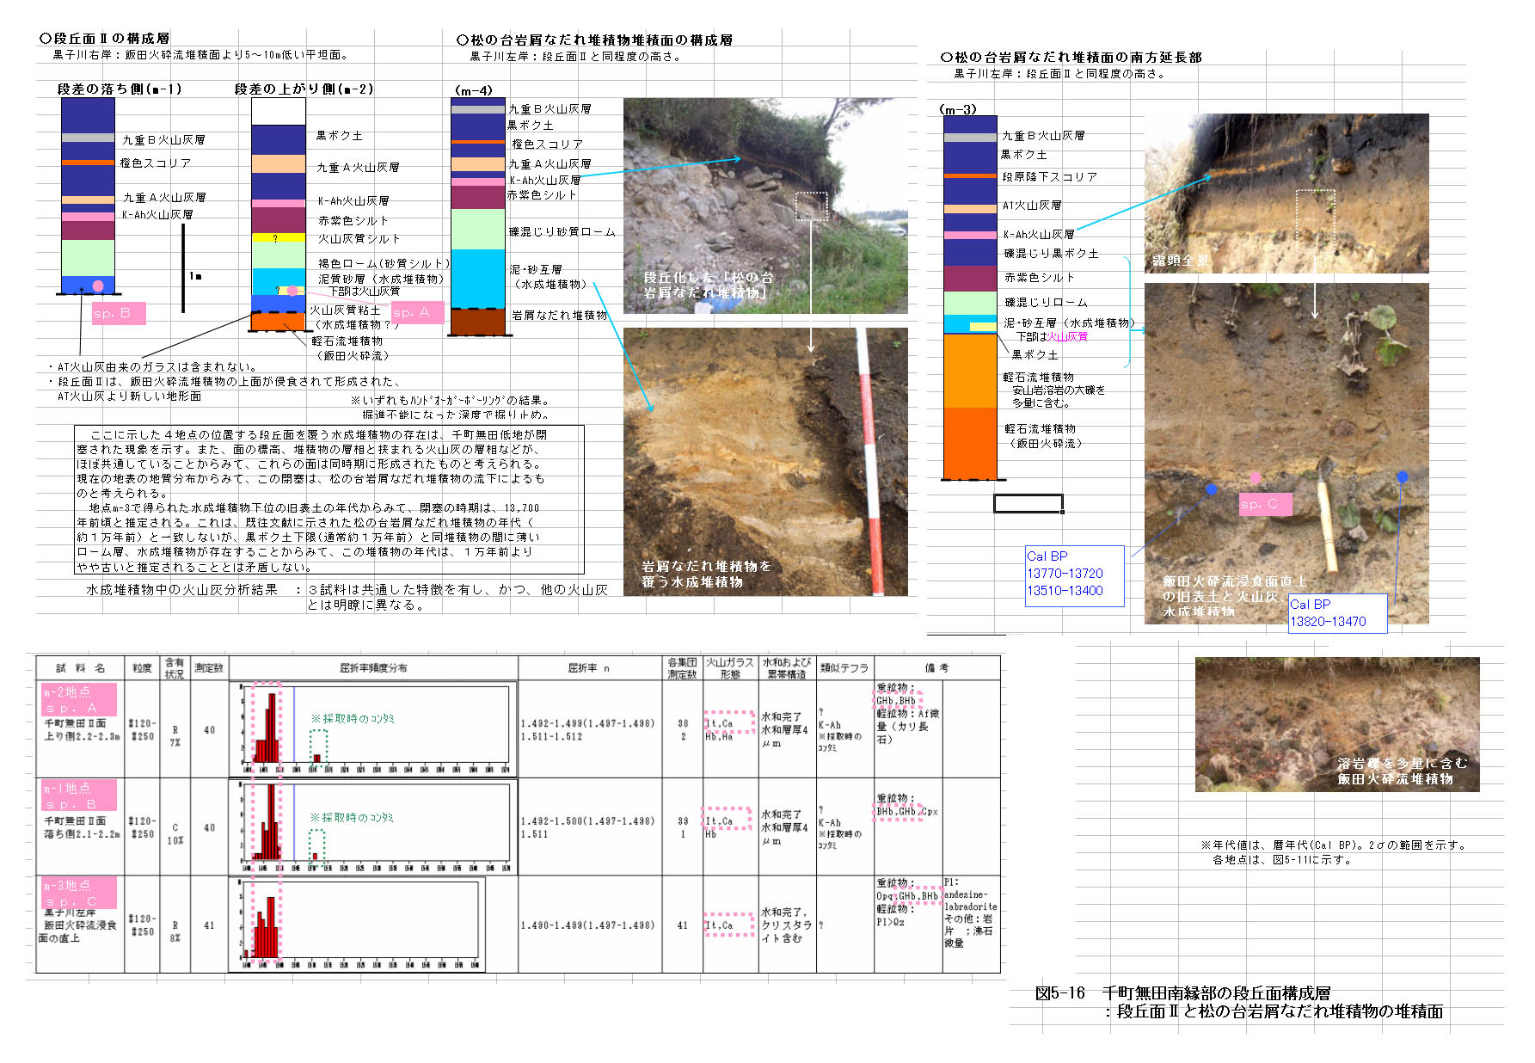This screenshot has width=1535, height=1063.
Task: Click the Cal BP 13820-13470 text box
Action: tap(1336, 613)
